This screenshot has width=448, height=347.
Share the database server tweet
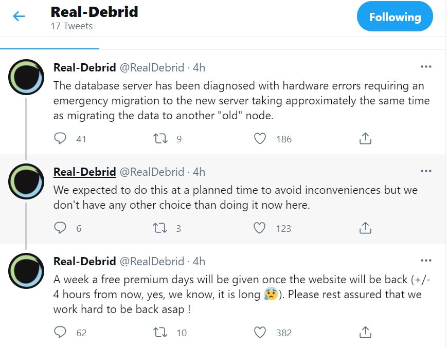click(x=365, y=138)
